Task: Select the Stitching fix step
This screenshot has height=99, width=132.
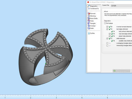Action: 92,16
